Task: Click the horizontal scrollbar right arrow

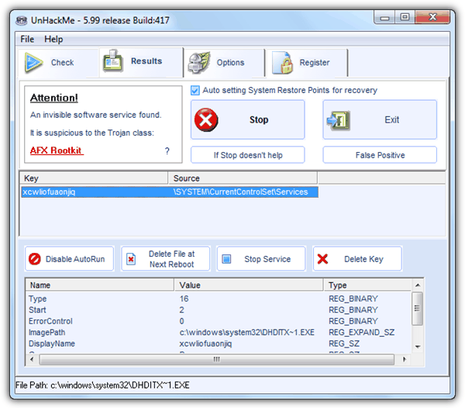Action: (x=404, y=359)
